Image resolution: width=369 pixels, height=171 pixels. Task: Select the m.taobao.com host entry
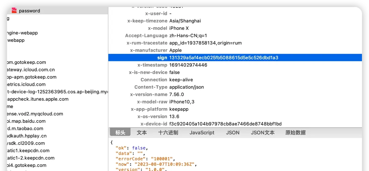25,128
